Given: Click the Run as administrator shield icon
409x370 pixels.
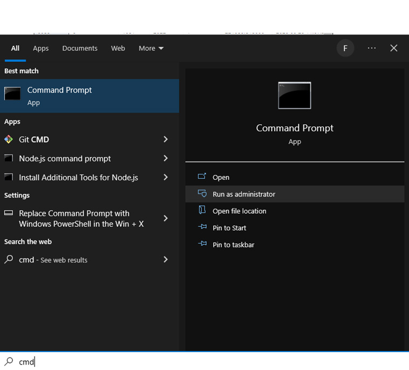Looking at the screenshot, I should point(202,193).
